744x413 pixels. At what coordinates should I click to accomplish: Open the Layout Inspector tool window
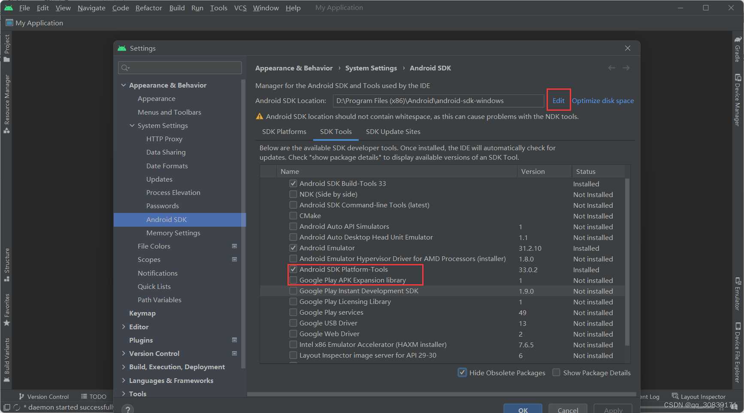coord(699,397)
